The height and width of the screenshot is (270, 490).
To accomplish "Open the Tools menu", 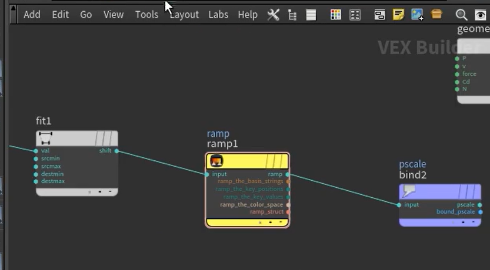I will (x=146, y=15).
